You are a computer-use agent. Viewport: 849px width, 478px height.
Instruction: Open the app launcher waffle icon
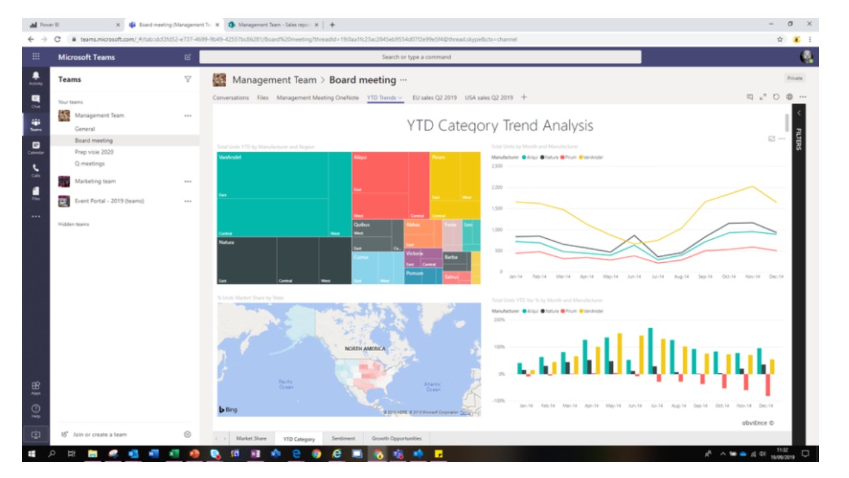pyautogui.click(x=36, y=56)
